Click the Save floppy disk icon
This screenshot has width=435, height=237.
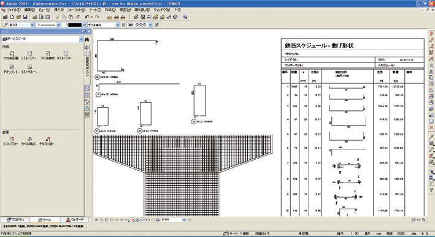pos(25,17)
